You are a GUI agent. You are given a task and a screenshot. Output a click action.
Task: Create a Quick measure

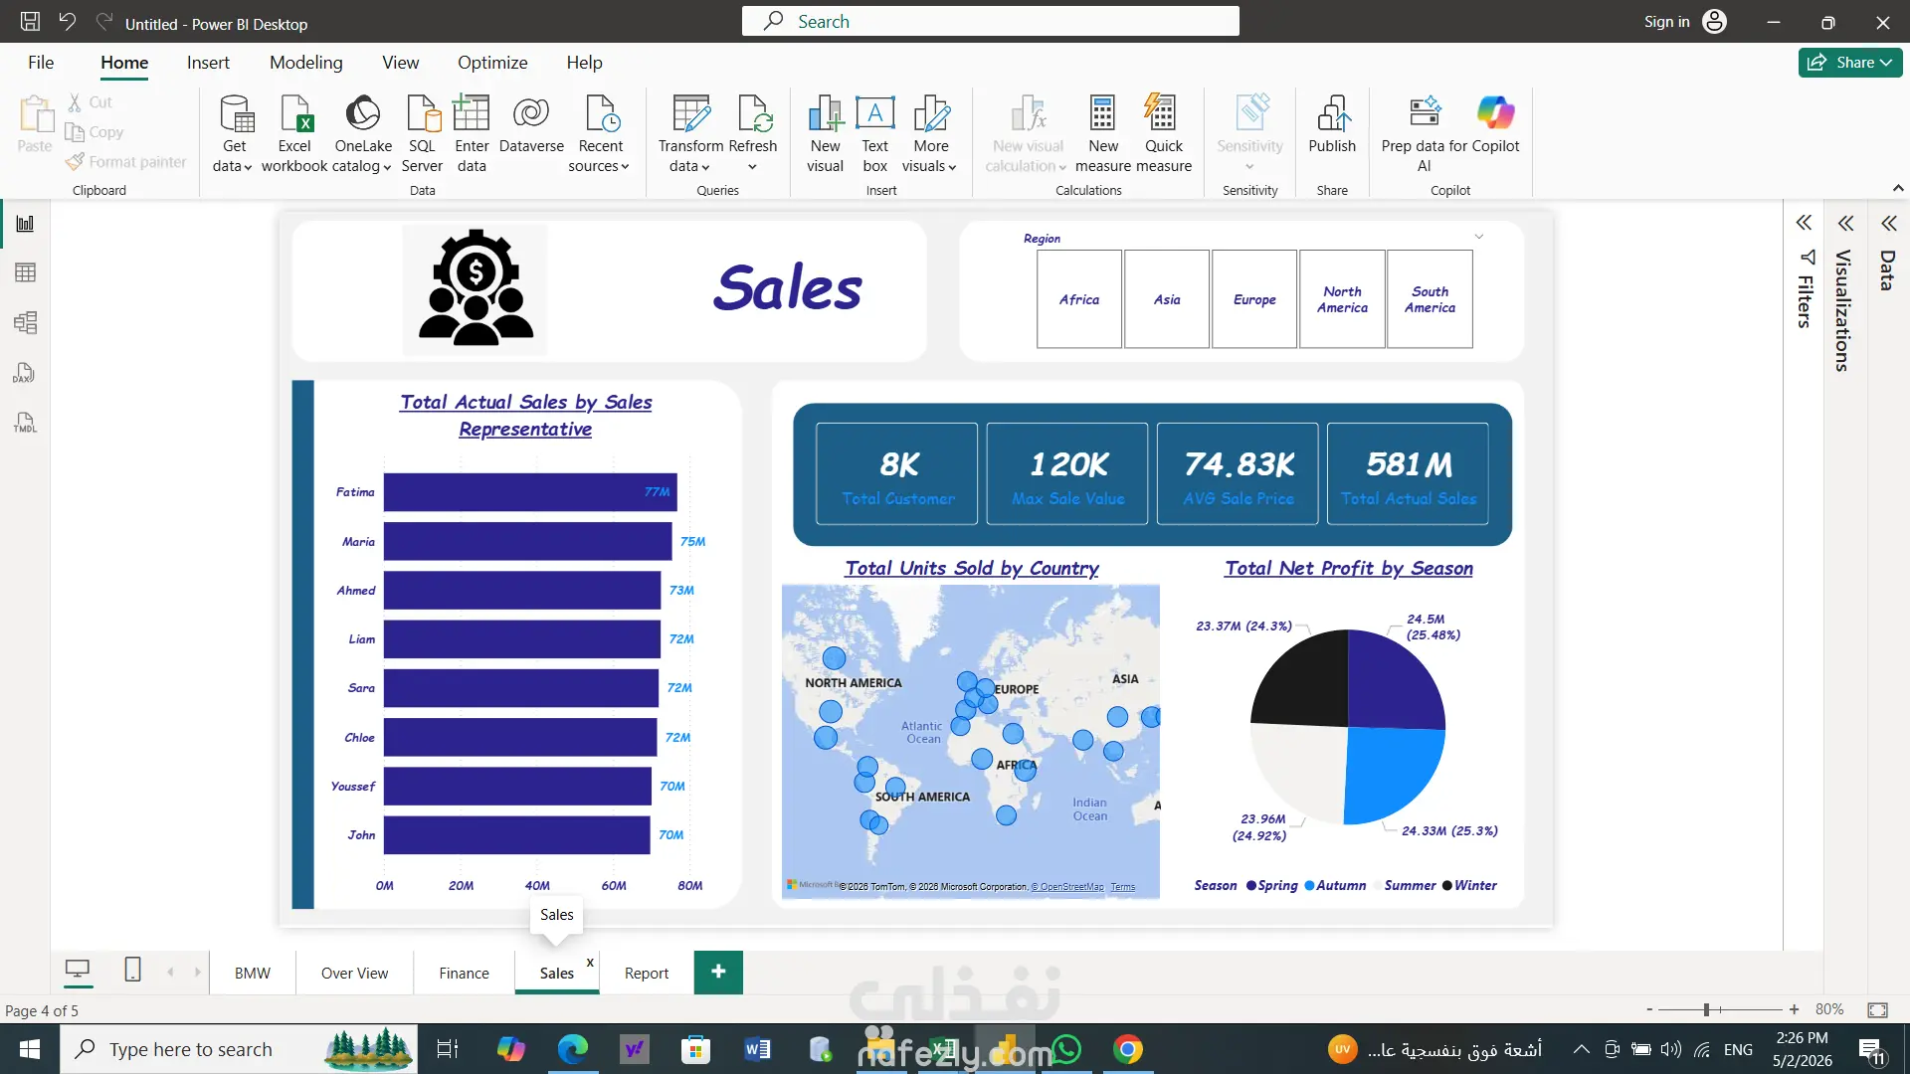[x=1163, y=134]
